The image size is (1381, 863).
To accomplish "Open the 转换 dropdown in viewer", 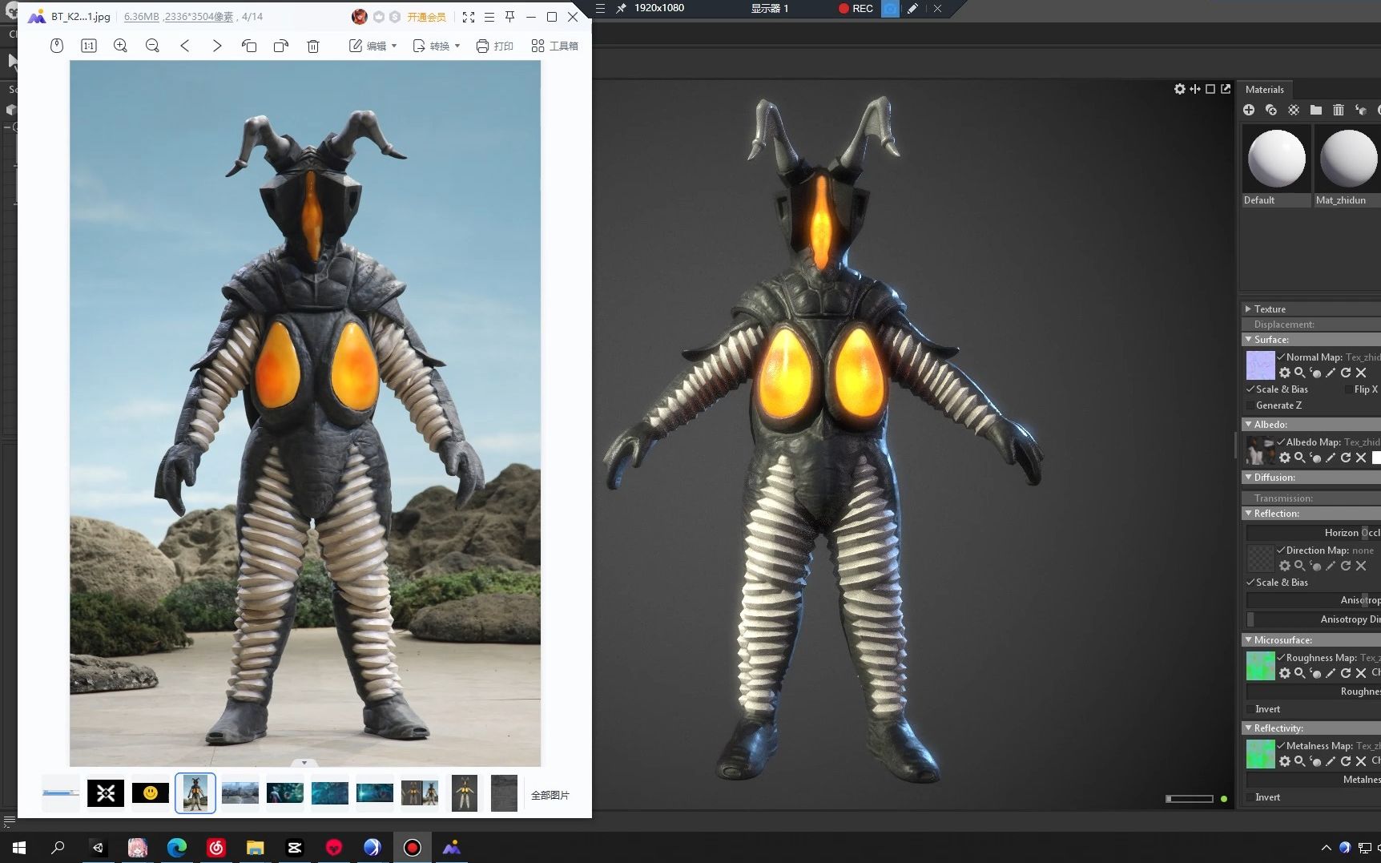I will click(437, 46).
